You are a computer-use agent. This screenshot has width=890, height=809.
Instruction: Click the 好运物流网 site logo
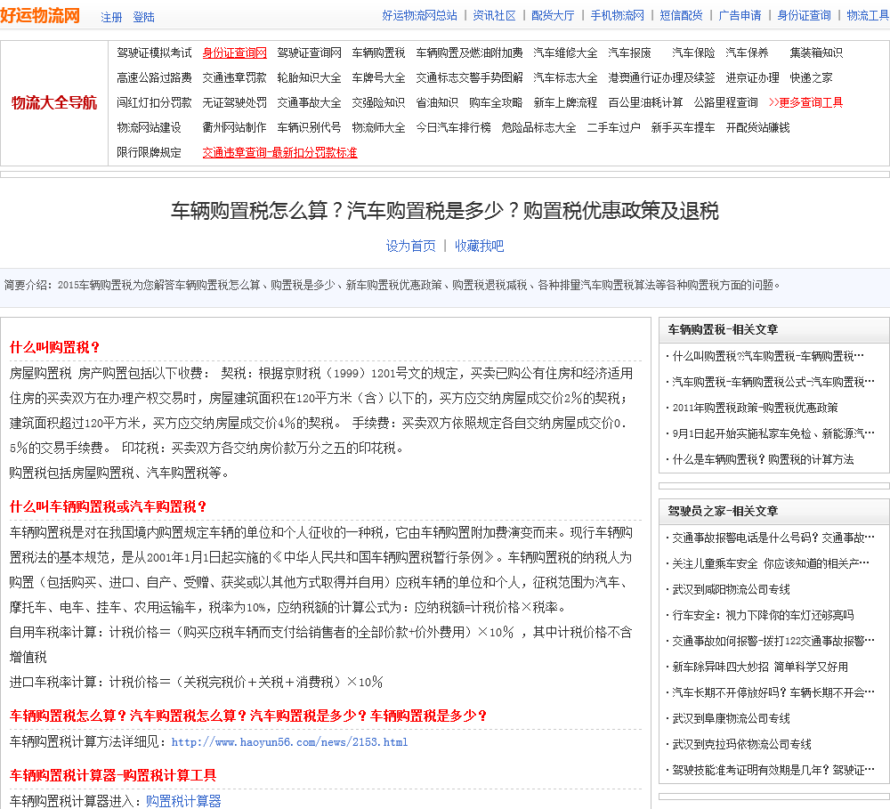click(41, 15)
